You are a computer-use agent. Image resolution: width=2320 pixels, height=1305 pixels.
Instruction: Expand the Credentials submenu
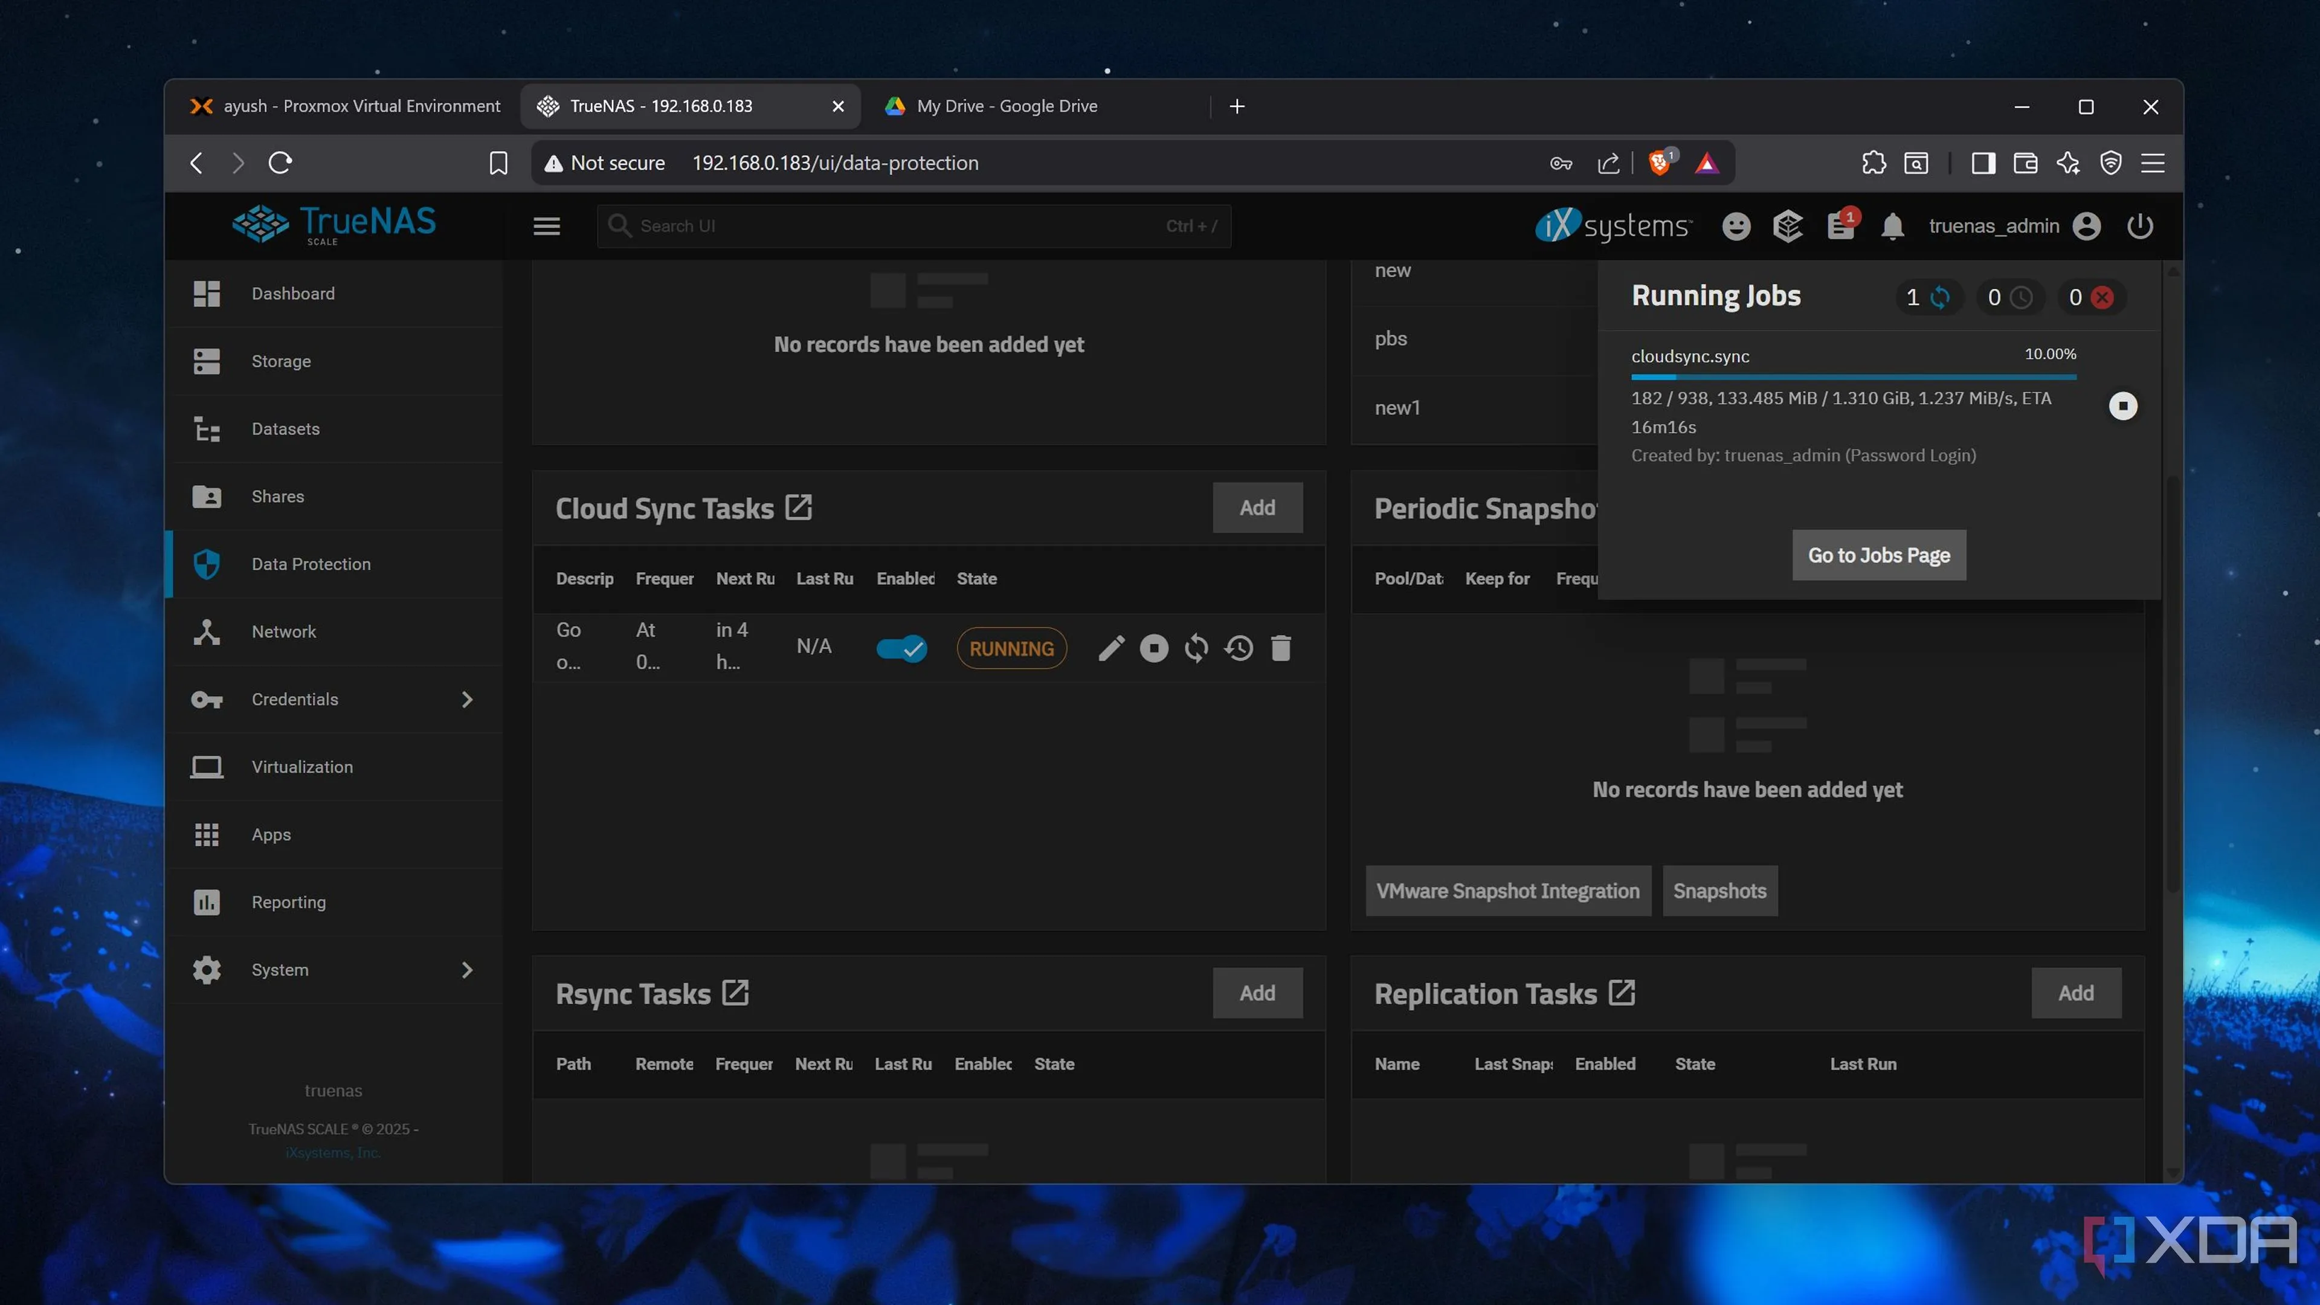(x=466, y=700)
